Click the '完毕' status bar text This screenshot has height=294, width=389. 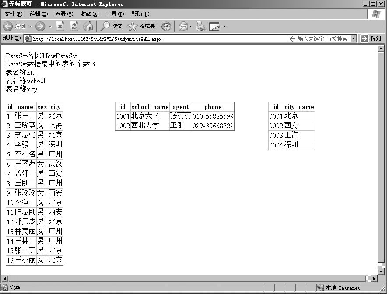coord(15,288)
